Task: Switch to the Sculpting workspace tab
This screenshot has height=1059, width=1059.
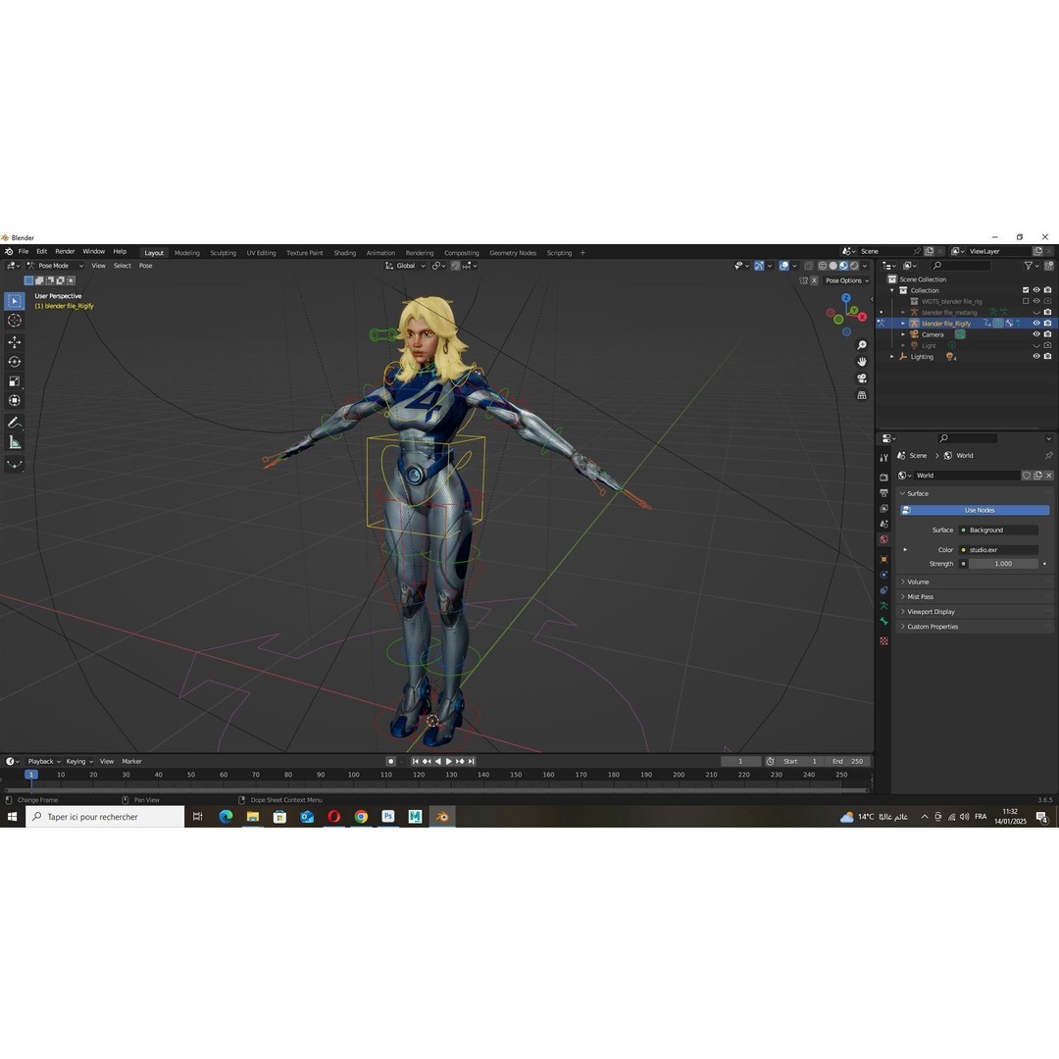Action: click(x=223, y=253)
